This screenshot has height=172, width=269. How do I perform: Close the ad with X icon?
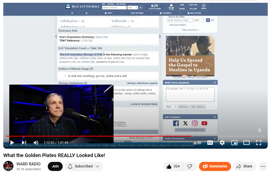[x=213, y=37]
